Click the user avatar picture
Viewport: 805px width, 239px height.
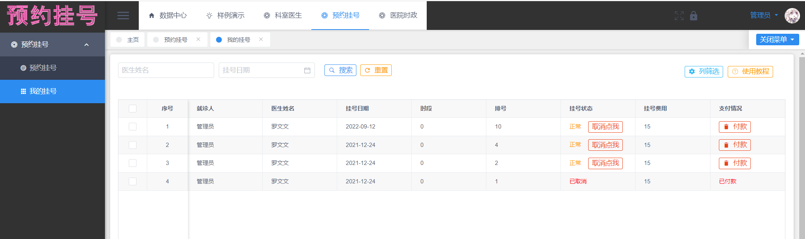[792, 16]
